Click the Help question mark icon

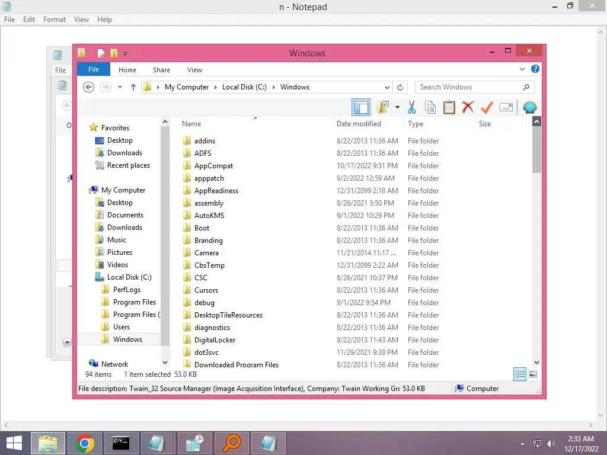(x=535, y=69)
